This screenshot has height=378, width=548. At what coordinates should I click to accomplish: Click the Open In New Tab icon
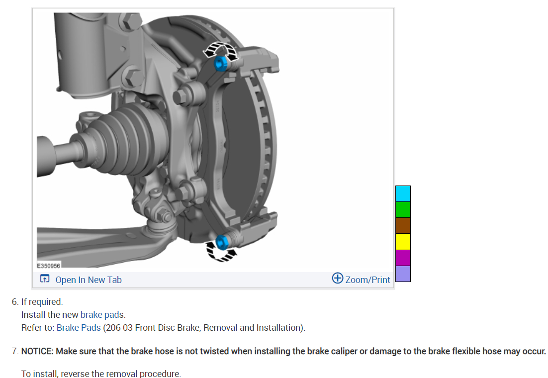coord(45,279)
